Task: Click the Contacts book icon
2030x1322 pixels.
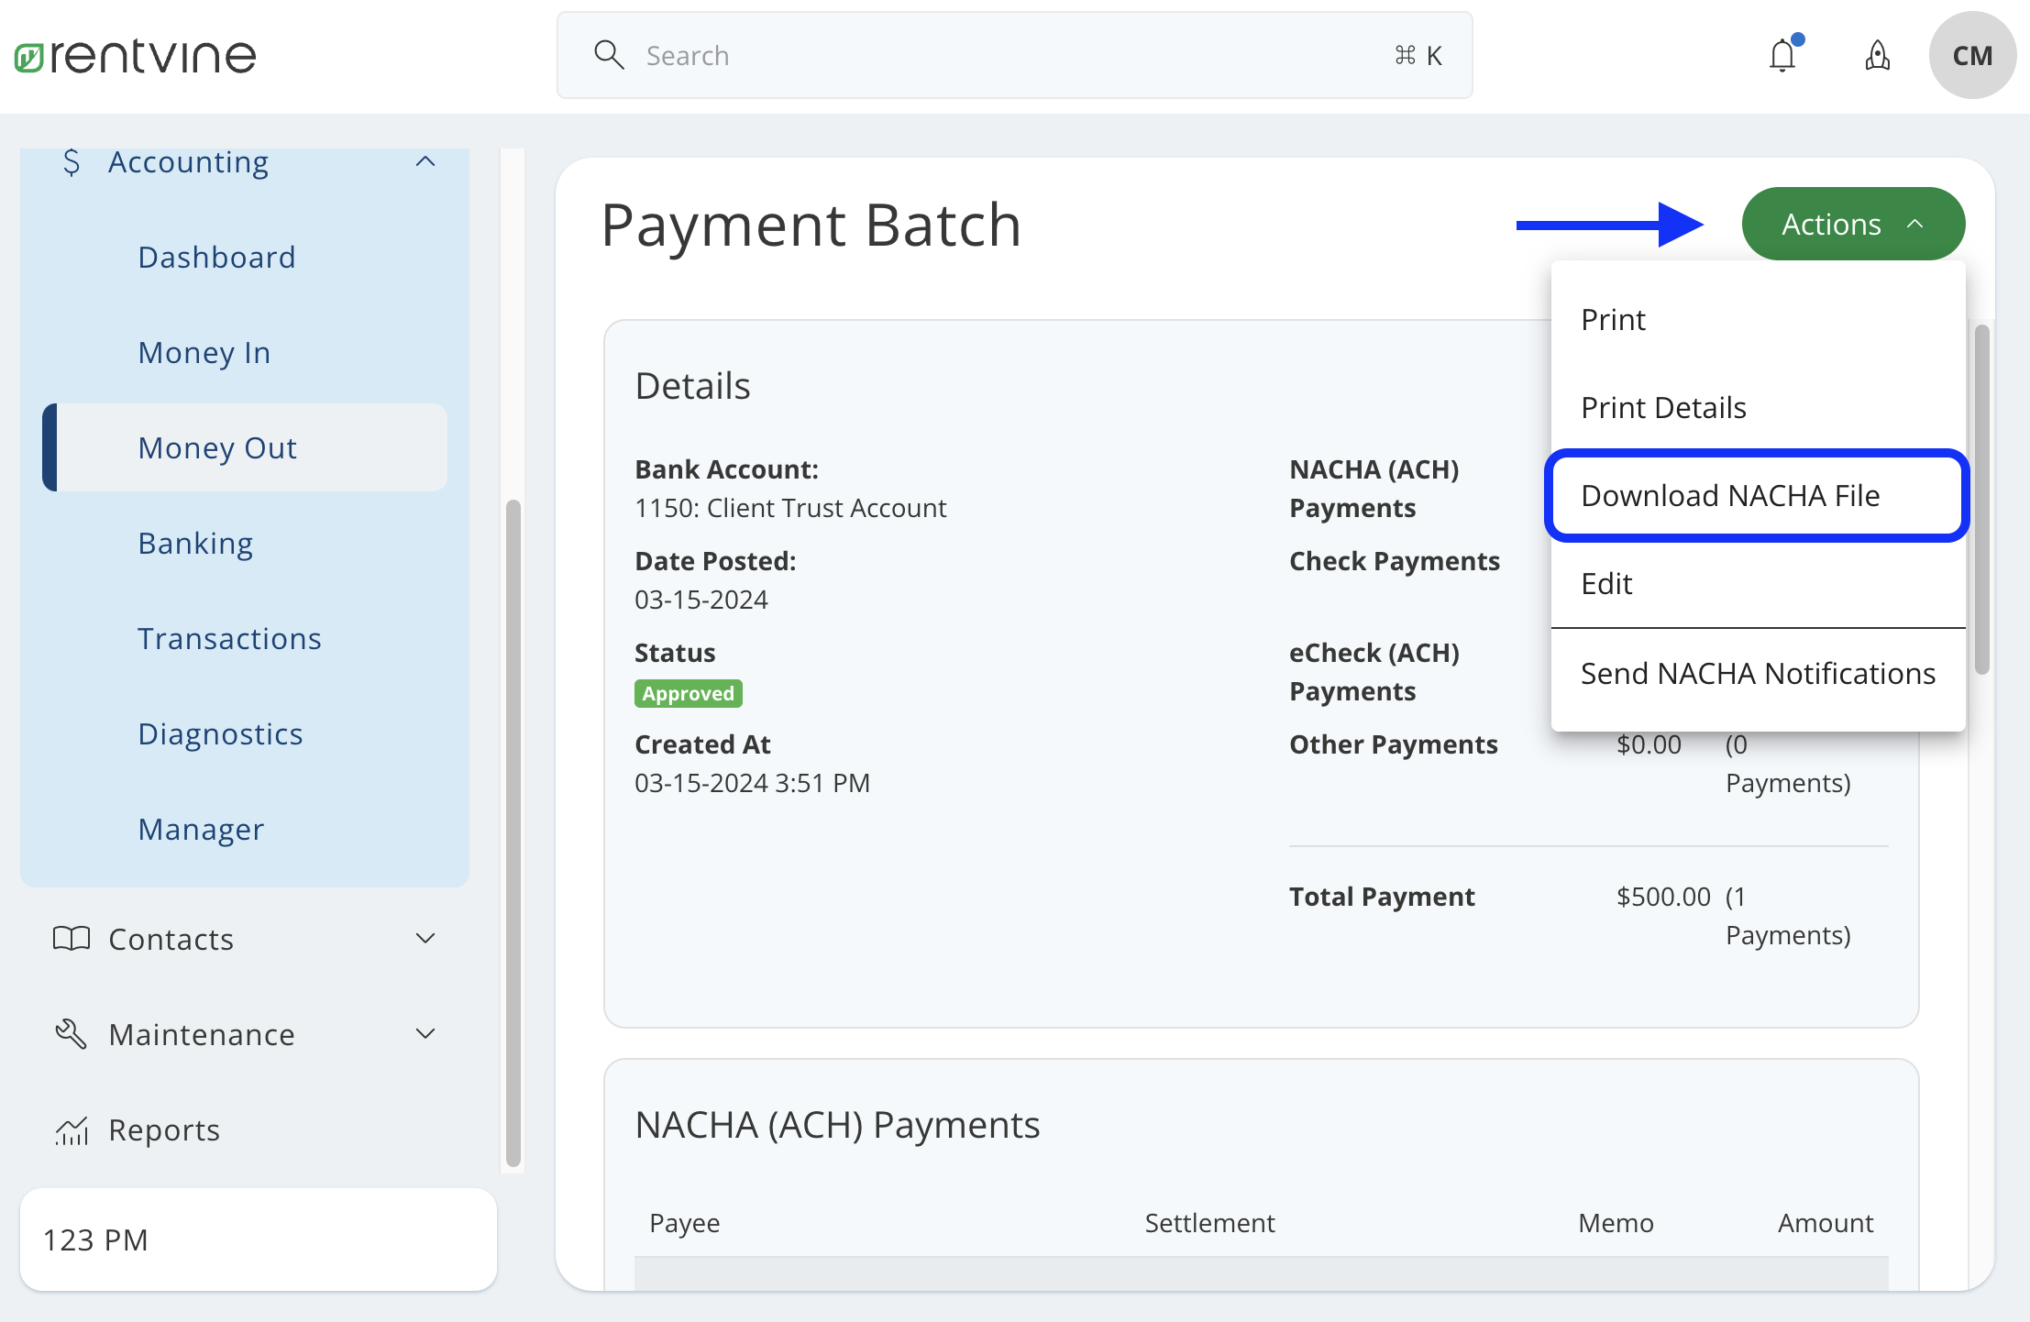Action: 71,939
